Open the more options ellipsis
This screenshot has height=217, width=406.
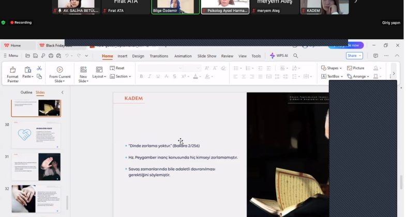(386, 56)
